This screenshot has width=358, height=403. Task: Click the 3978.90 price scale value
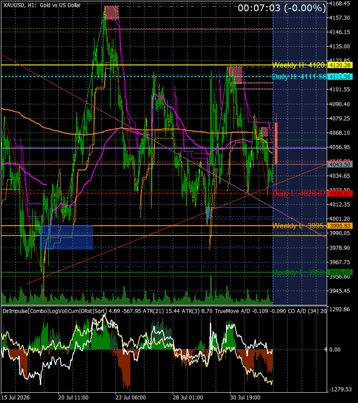[x=340, y=248]
